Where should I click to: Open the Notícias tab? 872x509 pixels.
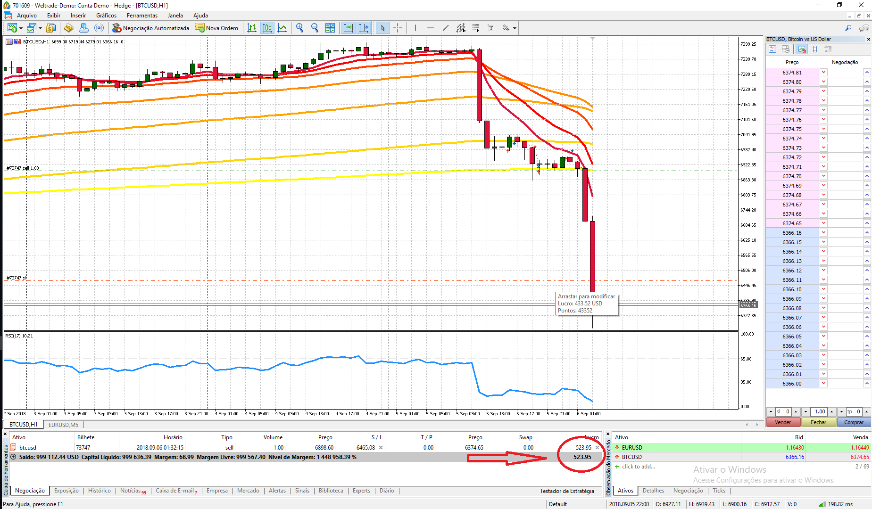click(x=133, y=491)
